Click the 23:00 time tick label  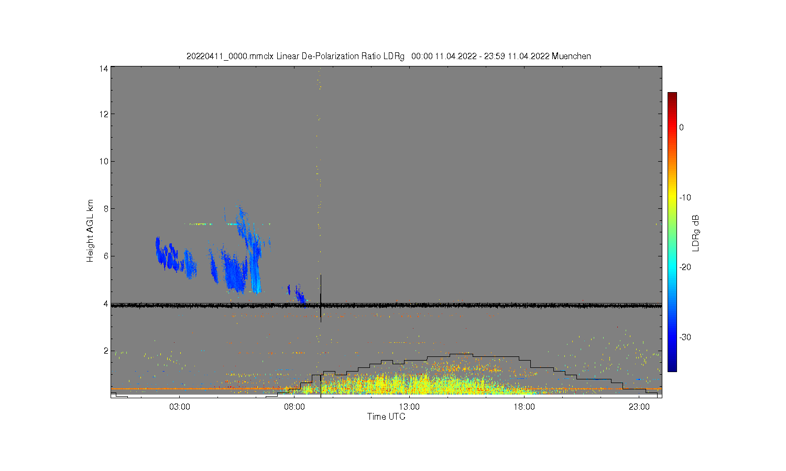(639, 407)
